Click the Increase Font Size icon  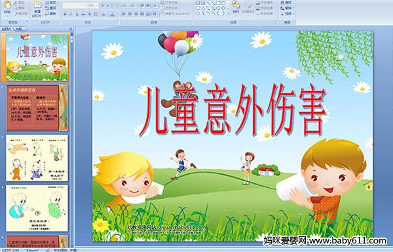pyautogui.click(x=103, y=5)
